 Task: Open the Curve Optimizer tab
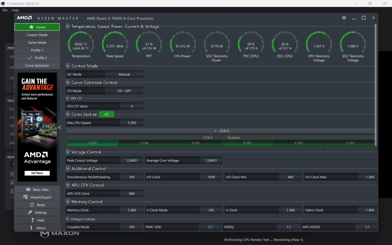37,66
